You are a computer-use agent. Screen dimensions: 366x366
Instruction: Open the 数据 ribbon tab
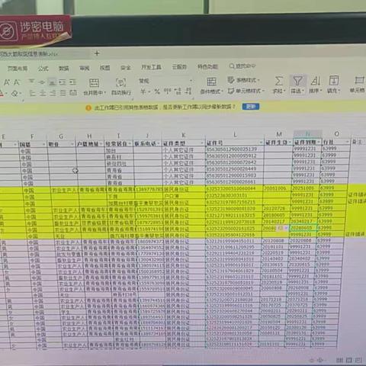pos(64,68)
